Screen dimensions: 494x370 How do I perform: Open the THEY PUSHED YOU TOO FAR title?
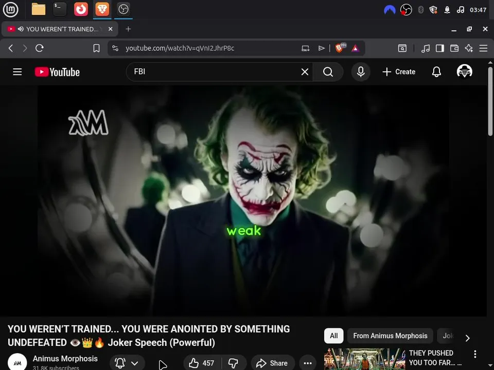point(435,358)
